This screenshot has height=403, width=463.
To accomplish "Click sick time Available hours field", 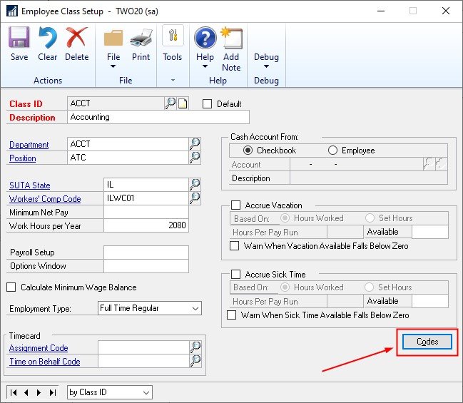I will pyautogui.click(x=430, y=301).
